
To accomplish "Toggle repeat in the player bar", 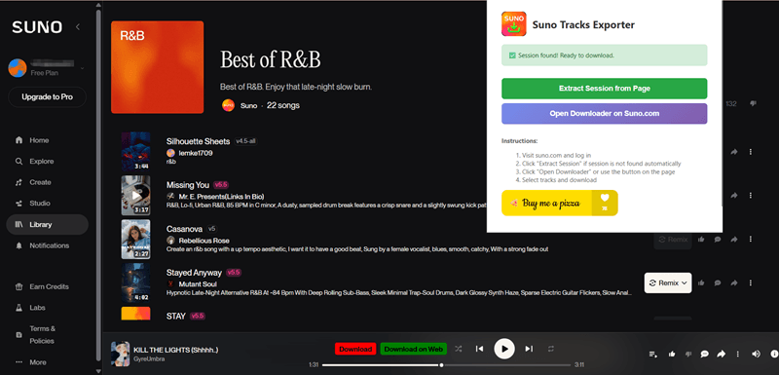I will click(x=550, y=349).
